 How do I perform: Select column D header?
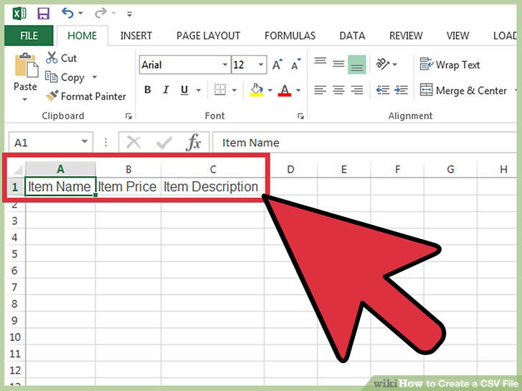coord(290,169)
